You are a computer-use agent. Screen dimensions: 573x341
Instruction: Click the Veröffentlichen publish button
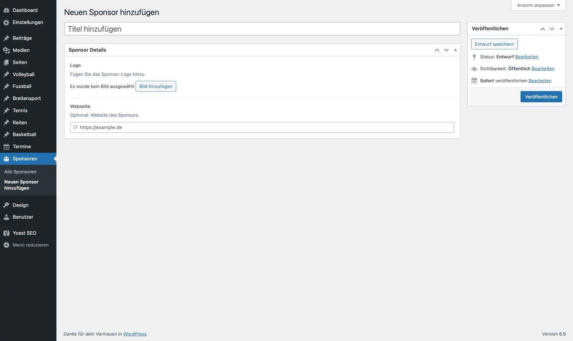(541, 97)
